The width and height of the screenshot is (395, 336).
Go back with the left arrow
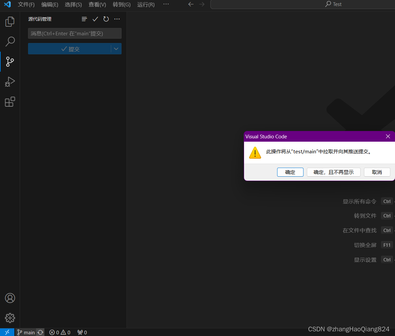[x=191, y=4]
